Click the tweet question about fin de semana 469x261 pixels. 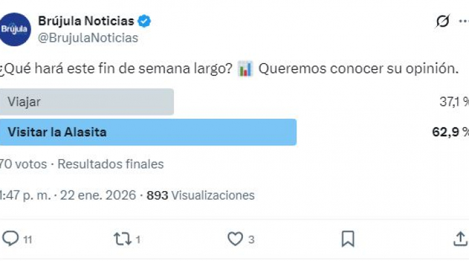(117, 69)
